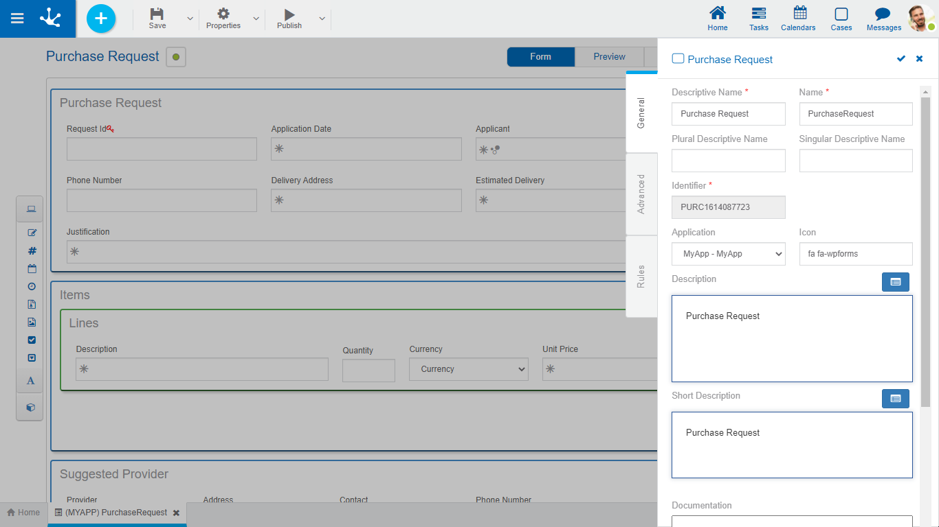Click the Identifier field PURC1614087723
The height and width of the screenshot is (527, 939).
click(x=729, y=207)
